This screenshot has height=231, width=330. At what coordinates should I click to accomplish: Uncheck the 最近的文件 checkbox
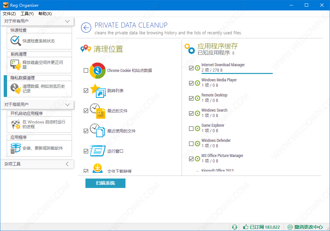pos(86,111)
